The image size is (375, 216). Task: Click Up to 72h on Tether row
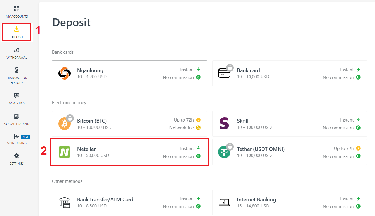point(344,148)
